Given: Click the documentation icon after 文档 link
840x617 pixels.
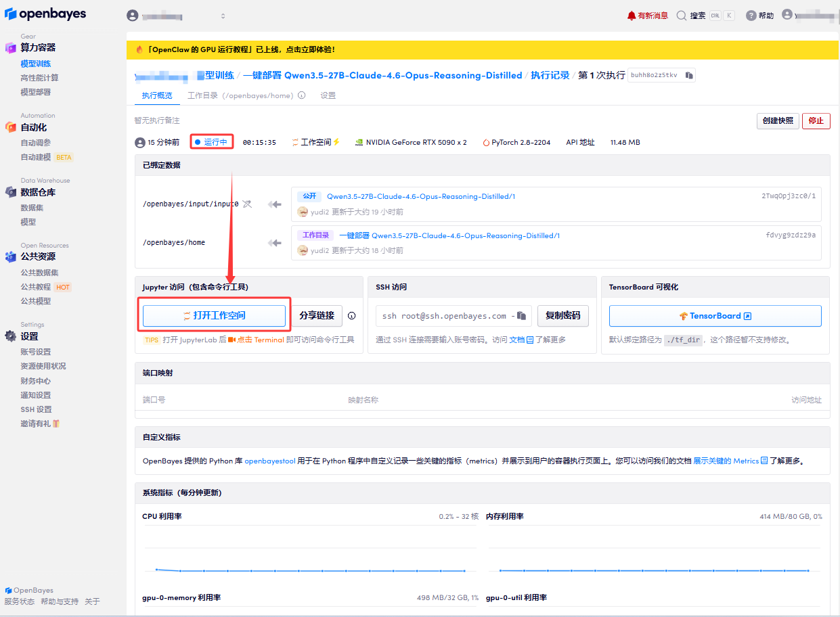Looking at the screenshot, I should click(530, 340).
